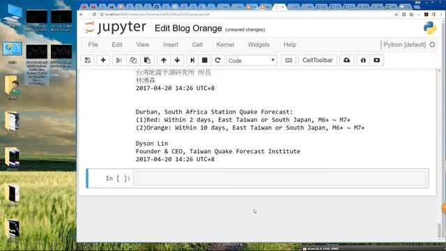Viewport: 446px width, 251px height.
Task: Copy the selected cell
Action: pos(133,61)
